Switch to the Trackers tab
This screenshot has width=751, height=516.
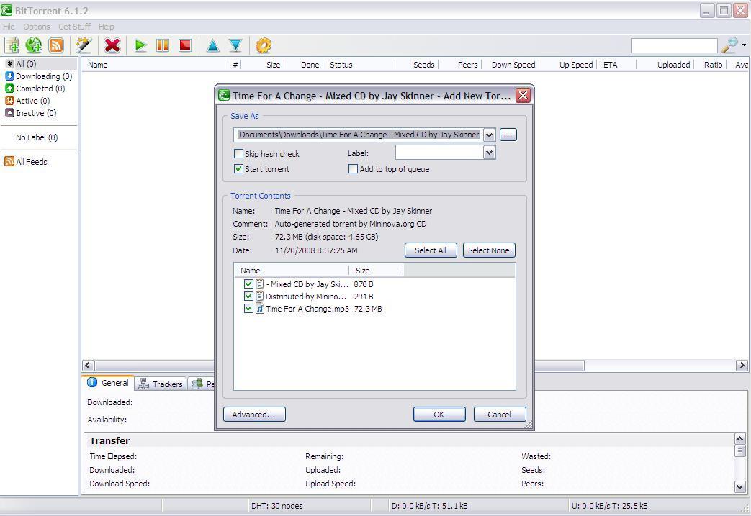coord(161,384)
